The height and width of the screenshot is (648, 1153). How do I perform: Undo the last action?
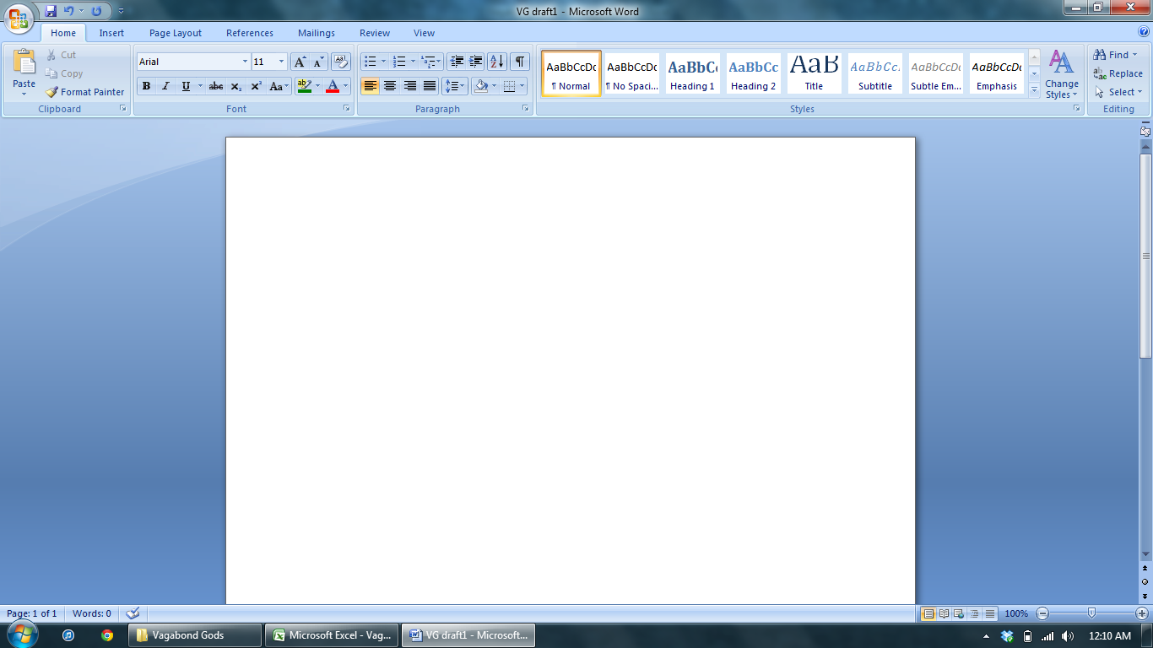tap(69, 11)
